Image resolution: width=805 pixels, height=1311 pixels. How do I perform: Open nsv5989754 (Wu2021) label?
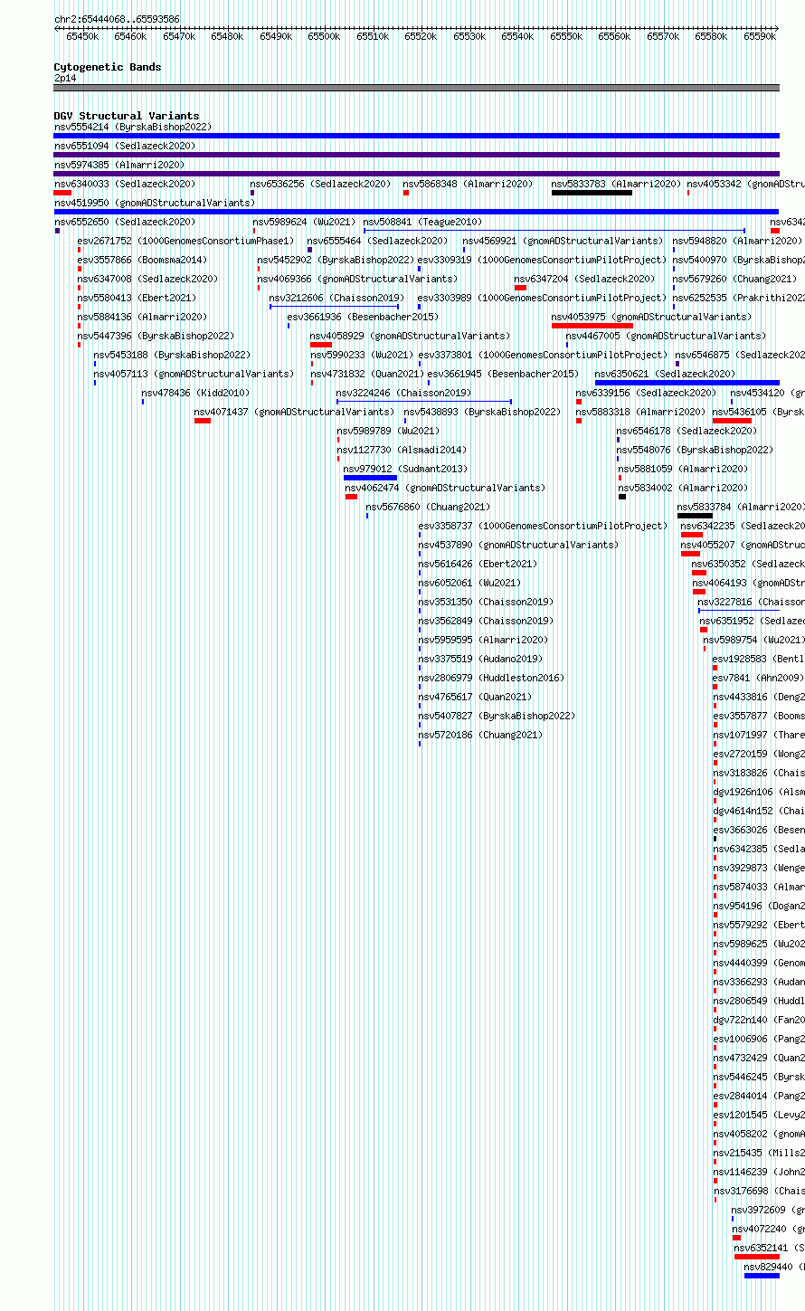tap(754, 640)
